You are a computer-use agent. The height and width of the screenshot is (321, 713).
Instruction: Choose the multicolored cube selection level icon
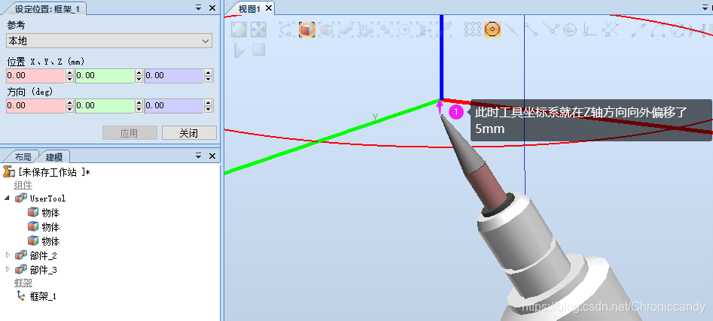click(x=327, y=29)
